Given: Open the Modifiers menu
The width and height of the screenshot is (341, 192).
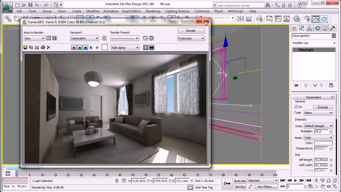Looking at the screenshot, I should (x=93, y=11).
